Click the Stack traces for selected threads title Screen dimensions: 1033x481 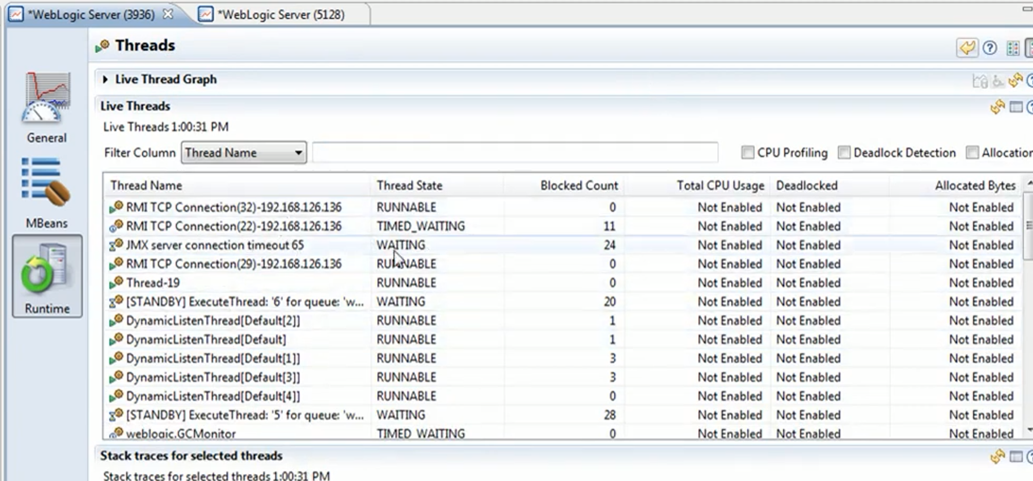(x=191, y=456)
